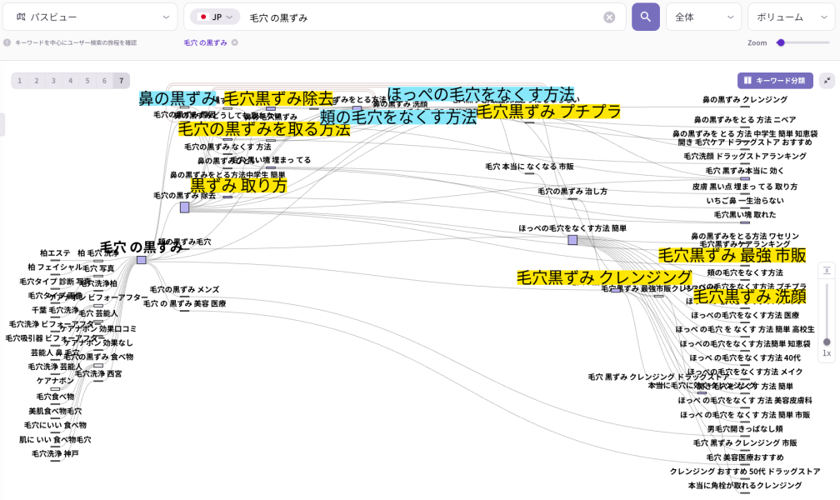This screenshot has width=840, height=500.
Task: Click the purple search magnifier icon
Action: [x=646, y=17]
